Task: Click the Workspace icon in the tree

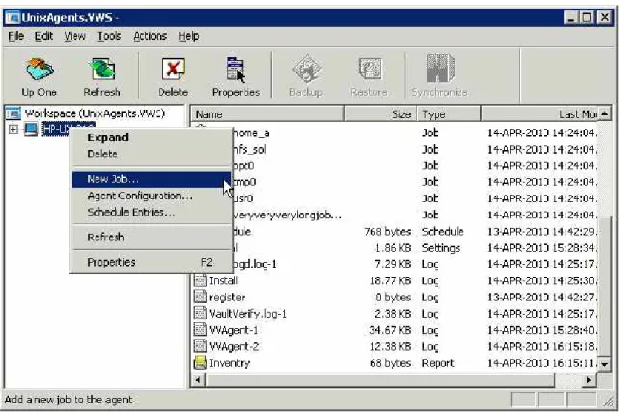Action: pos(13,113)
